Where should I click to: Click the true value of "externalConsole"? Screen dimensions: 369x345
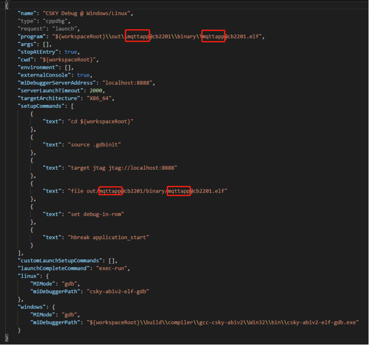tap(83, 75)
